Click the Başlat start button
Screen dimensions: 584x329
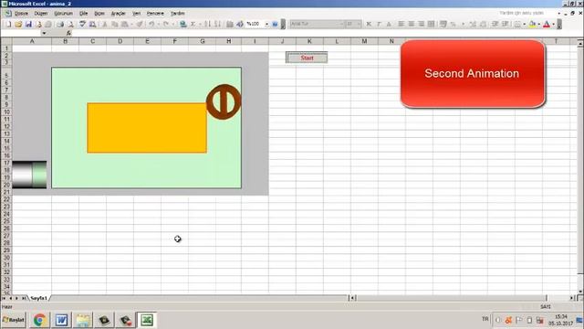click(x=14, y=320)
